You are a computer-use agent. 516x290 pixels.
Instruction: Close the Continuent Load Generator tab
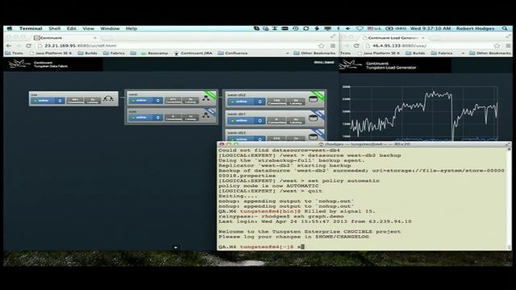(423, 38)
